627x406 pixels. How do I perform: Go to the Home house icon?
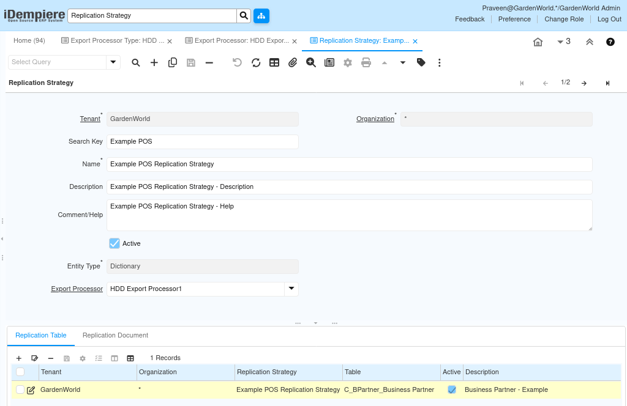[538, 42]
